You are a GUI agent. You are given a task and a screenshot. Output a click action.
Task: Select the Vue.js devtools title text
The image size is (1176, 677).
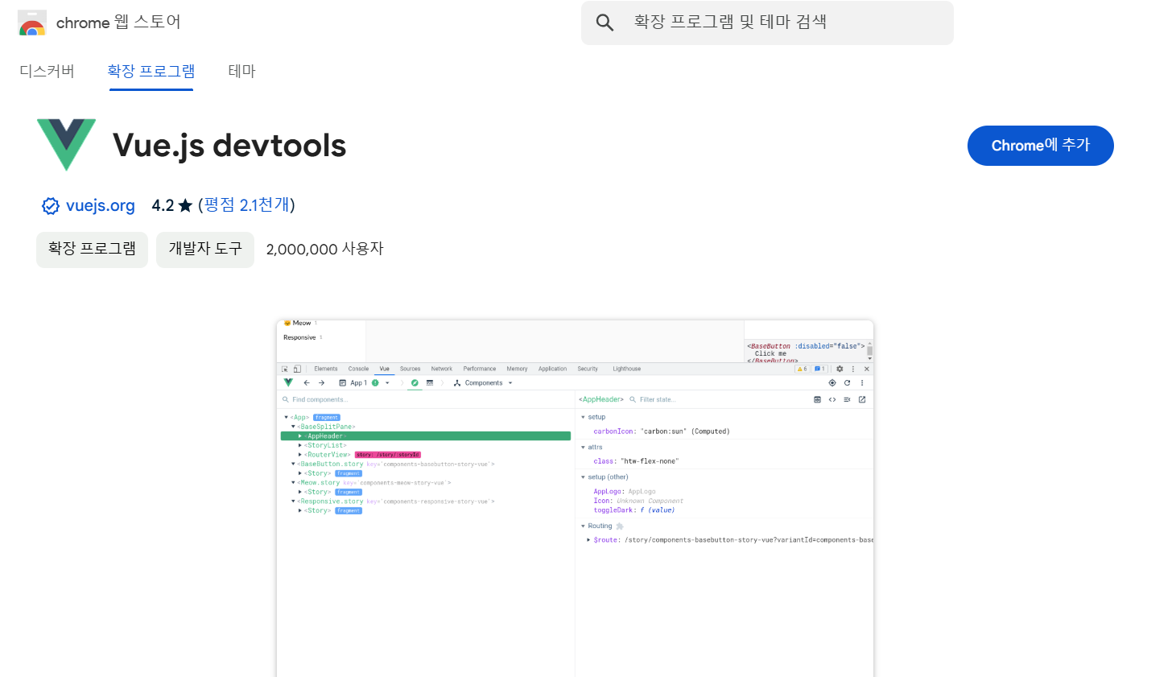229,146
